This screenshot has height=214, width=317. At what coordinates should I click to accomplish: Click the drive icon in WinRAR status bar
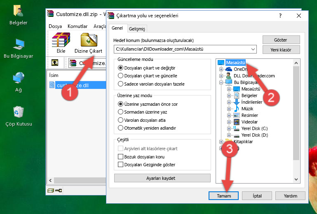(x=51, y=191)
